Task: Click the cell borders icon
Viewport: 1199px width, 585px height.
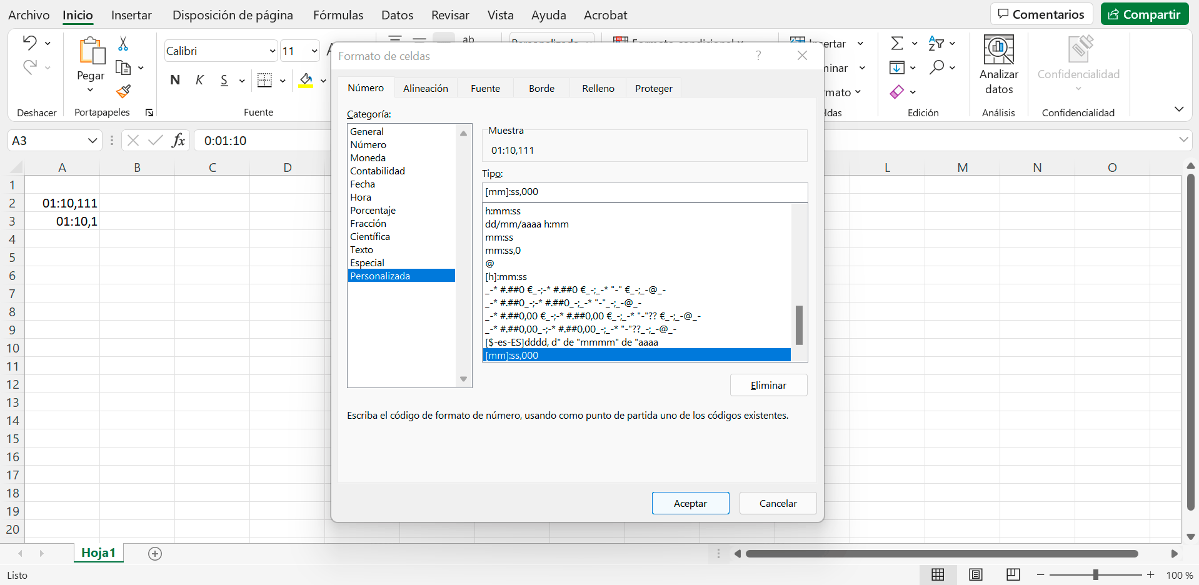Action: [x=265, y=80]
